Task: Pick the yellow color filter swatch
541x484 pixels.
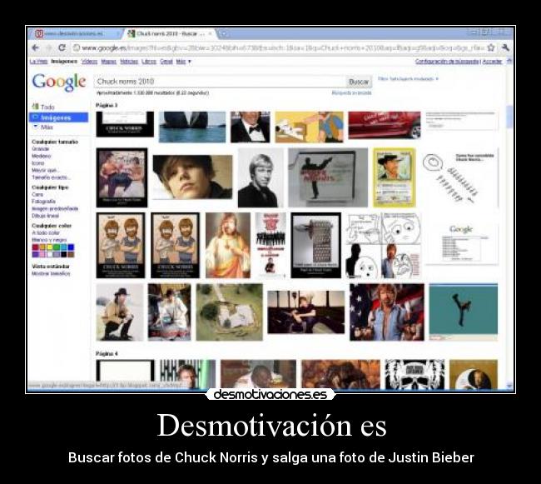Action: coord(49,247)
